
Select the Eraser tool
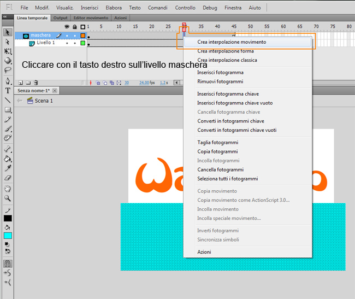(8, 178)
